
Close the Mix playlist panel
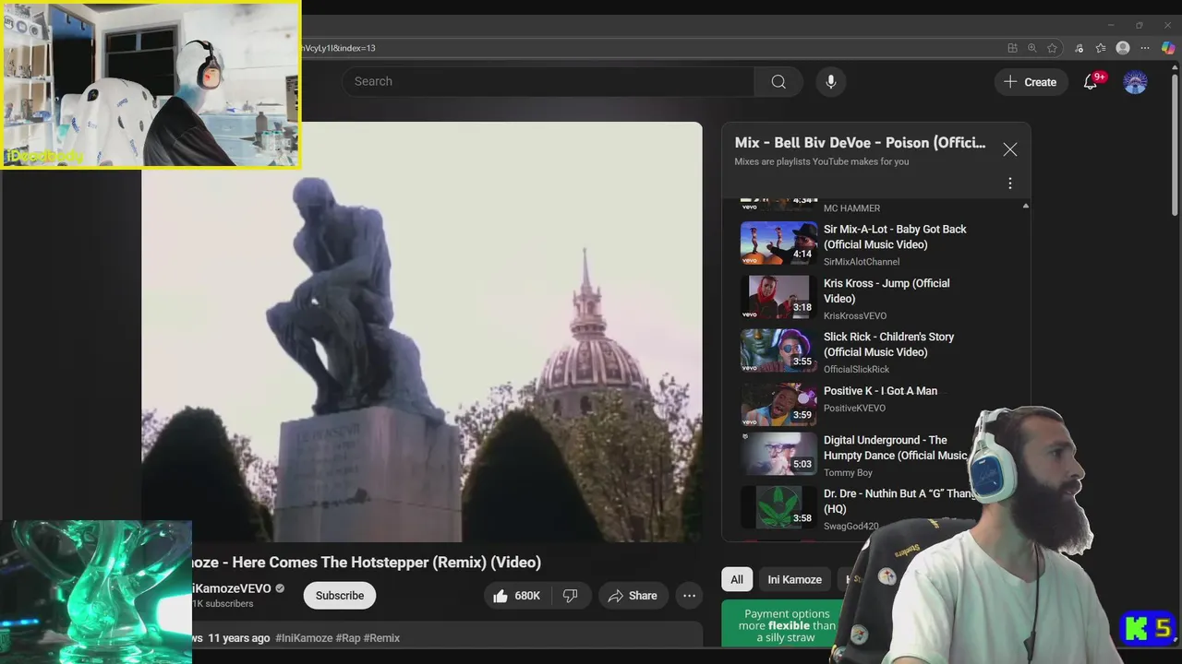1010,149
